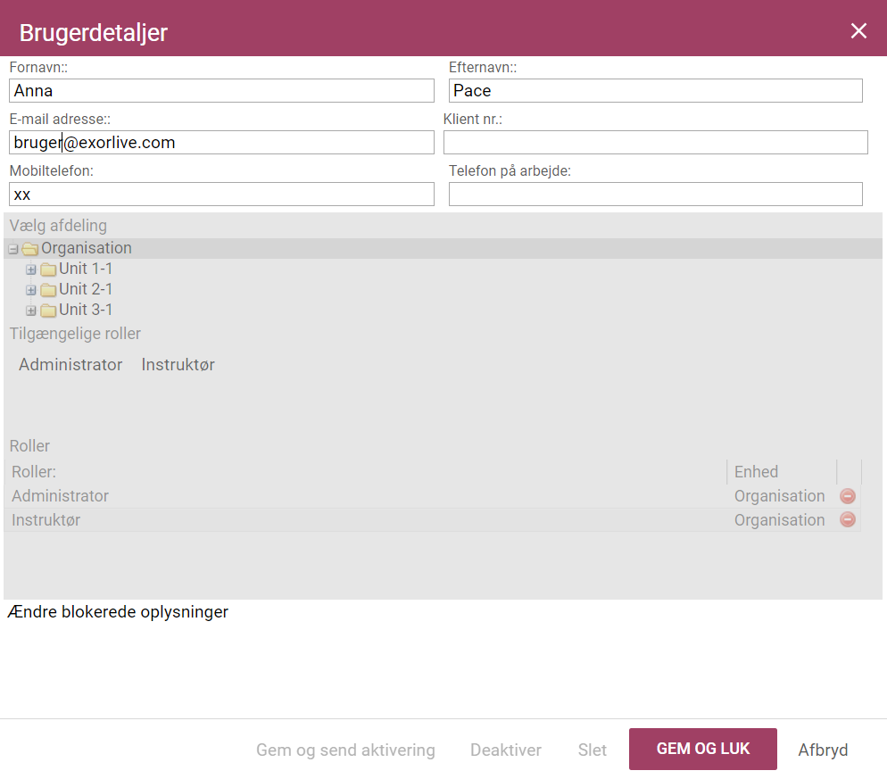The height and width of the screenshot is (779, 887).
Task: Click the Unit 2-1 folder icon
Action: click(48, 290)
